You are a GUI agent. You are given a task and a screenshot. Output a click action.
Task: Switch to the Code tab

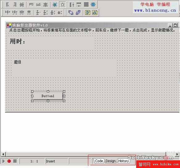[x=99, y=161]
